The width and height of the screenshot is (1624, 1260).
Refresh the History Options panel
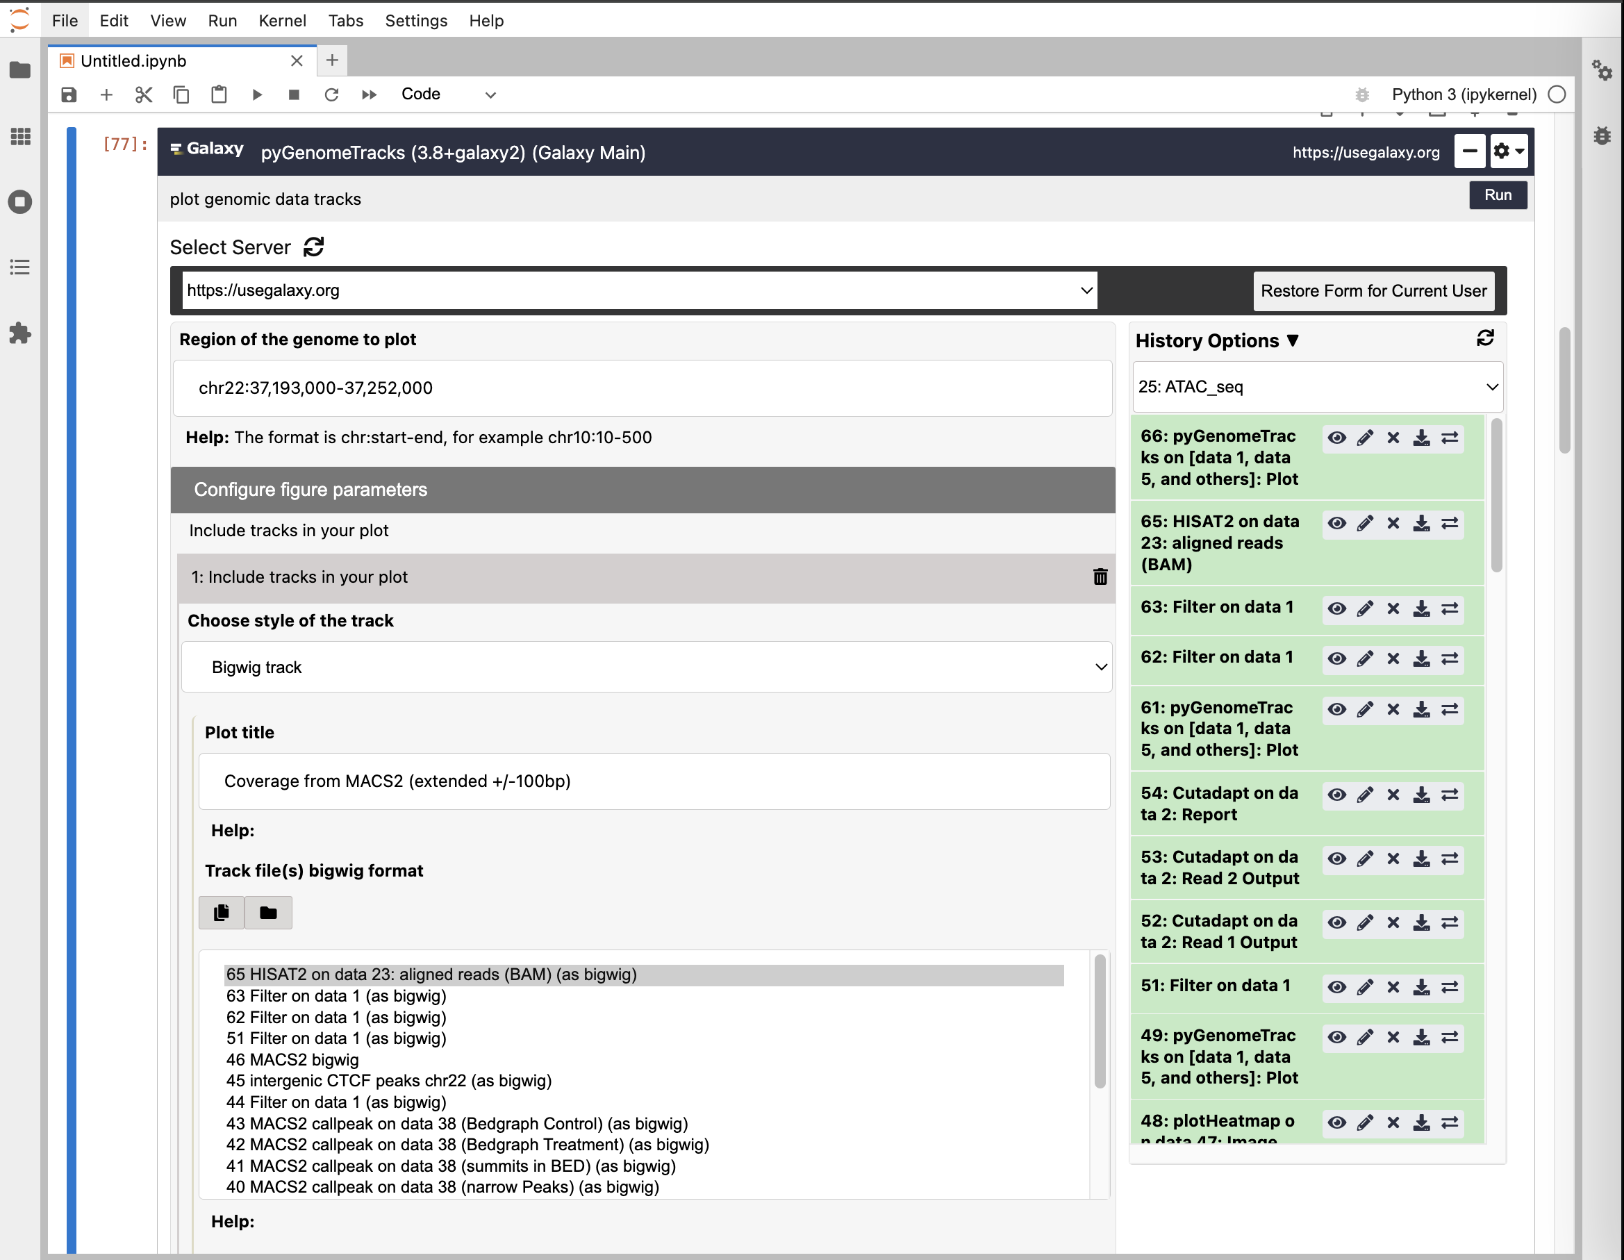pos(1485,339)
